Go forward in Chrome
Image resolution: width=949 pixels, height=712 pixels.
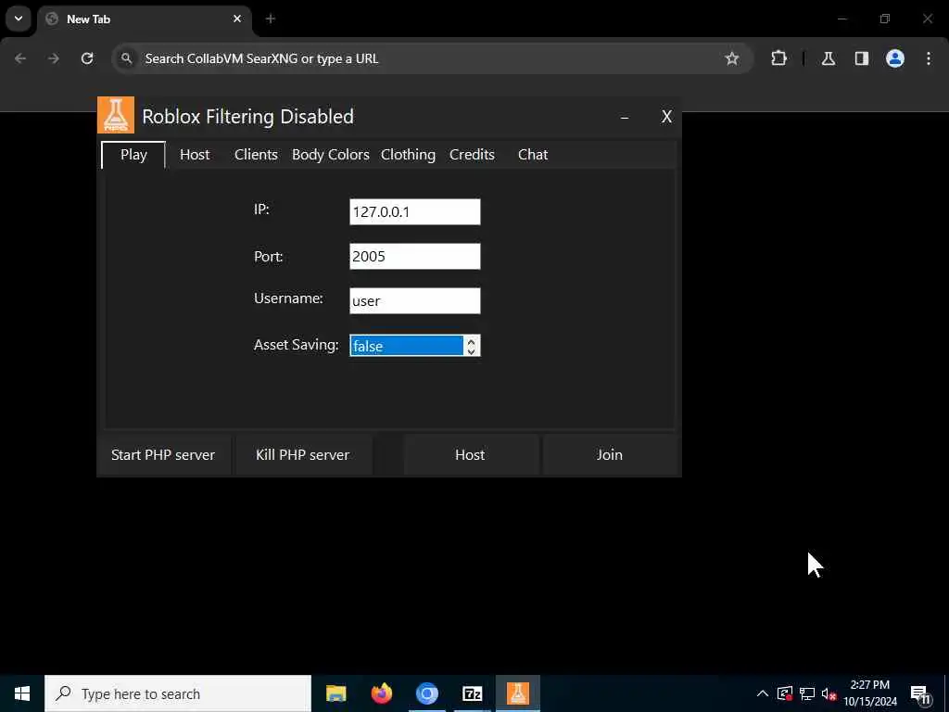tap(54, 58)
